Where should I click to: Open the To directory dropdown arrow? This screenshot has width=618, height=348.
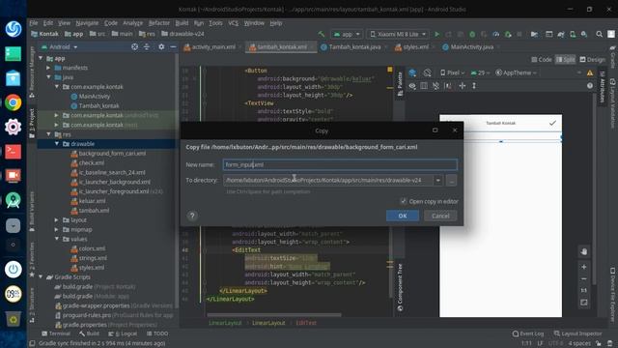point(437,181)
